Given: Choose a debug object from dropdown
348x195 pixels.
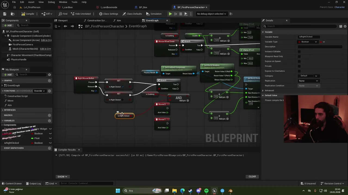Looking at the screenshot, I should 212,14.
